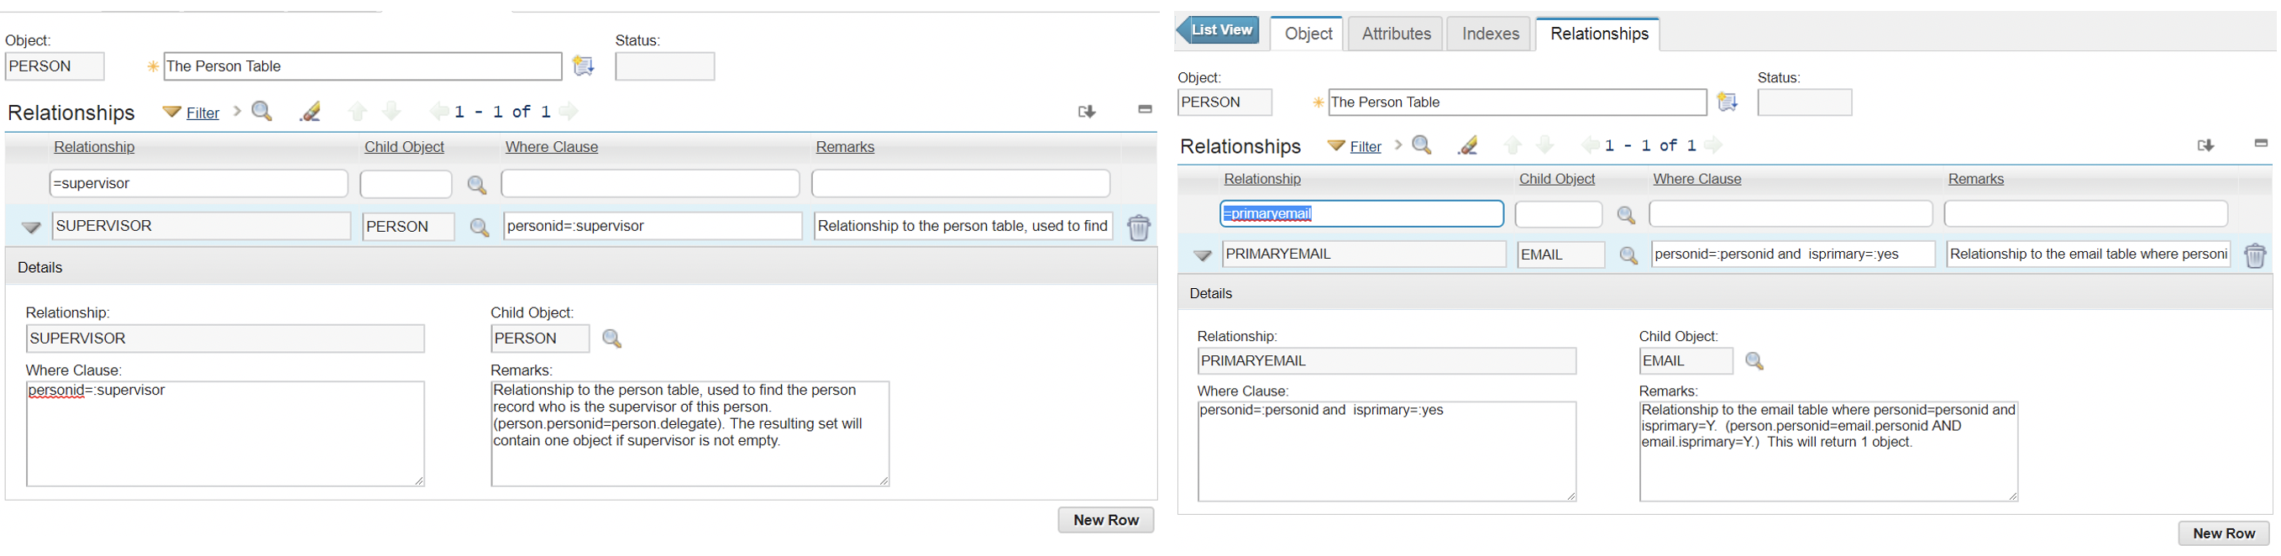The width and height of the screenshot is (2281, 556).
Task: Click trash icon on the PRIMARYEMAIL row
Action: tap(2253, 256)
